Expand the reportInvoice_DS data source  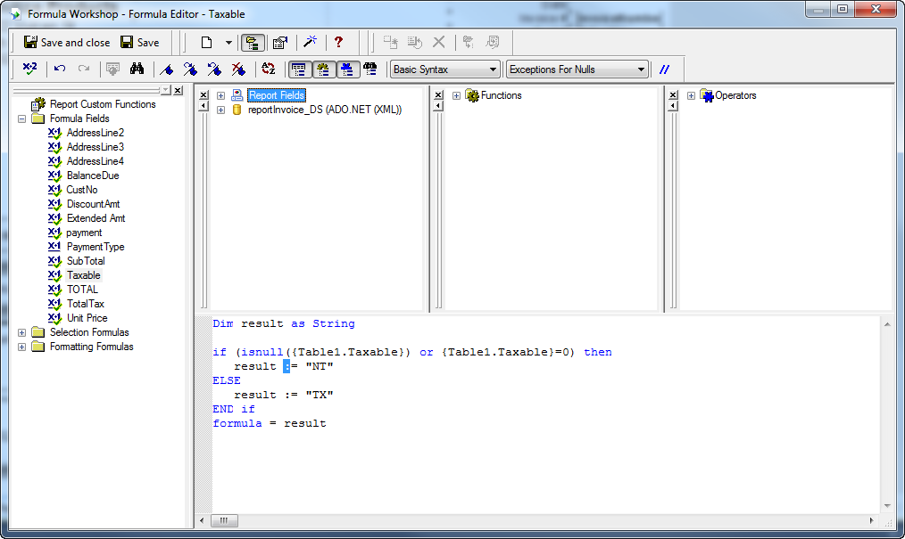coord(220,110)
